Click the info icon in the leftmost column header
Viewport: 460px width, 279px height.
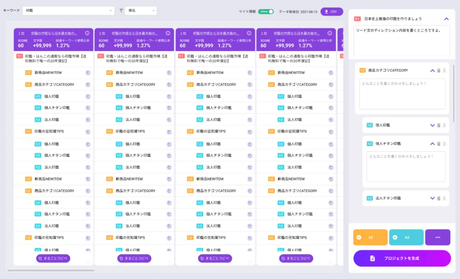pos(87,34)
